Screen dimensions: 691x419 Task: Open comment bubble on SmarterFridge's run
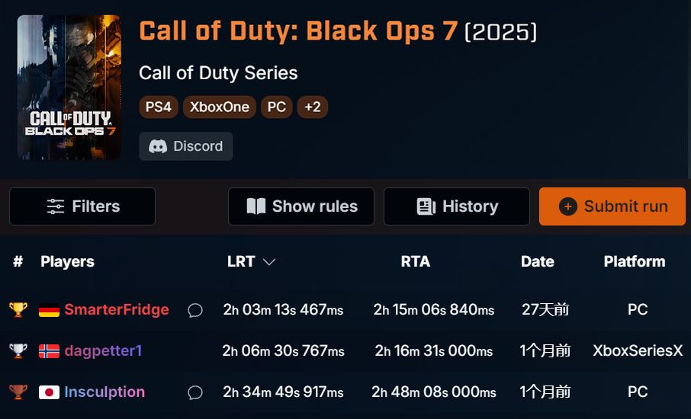[195, 310]
